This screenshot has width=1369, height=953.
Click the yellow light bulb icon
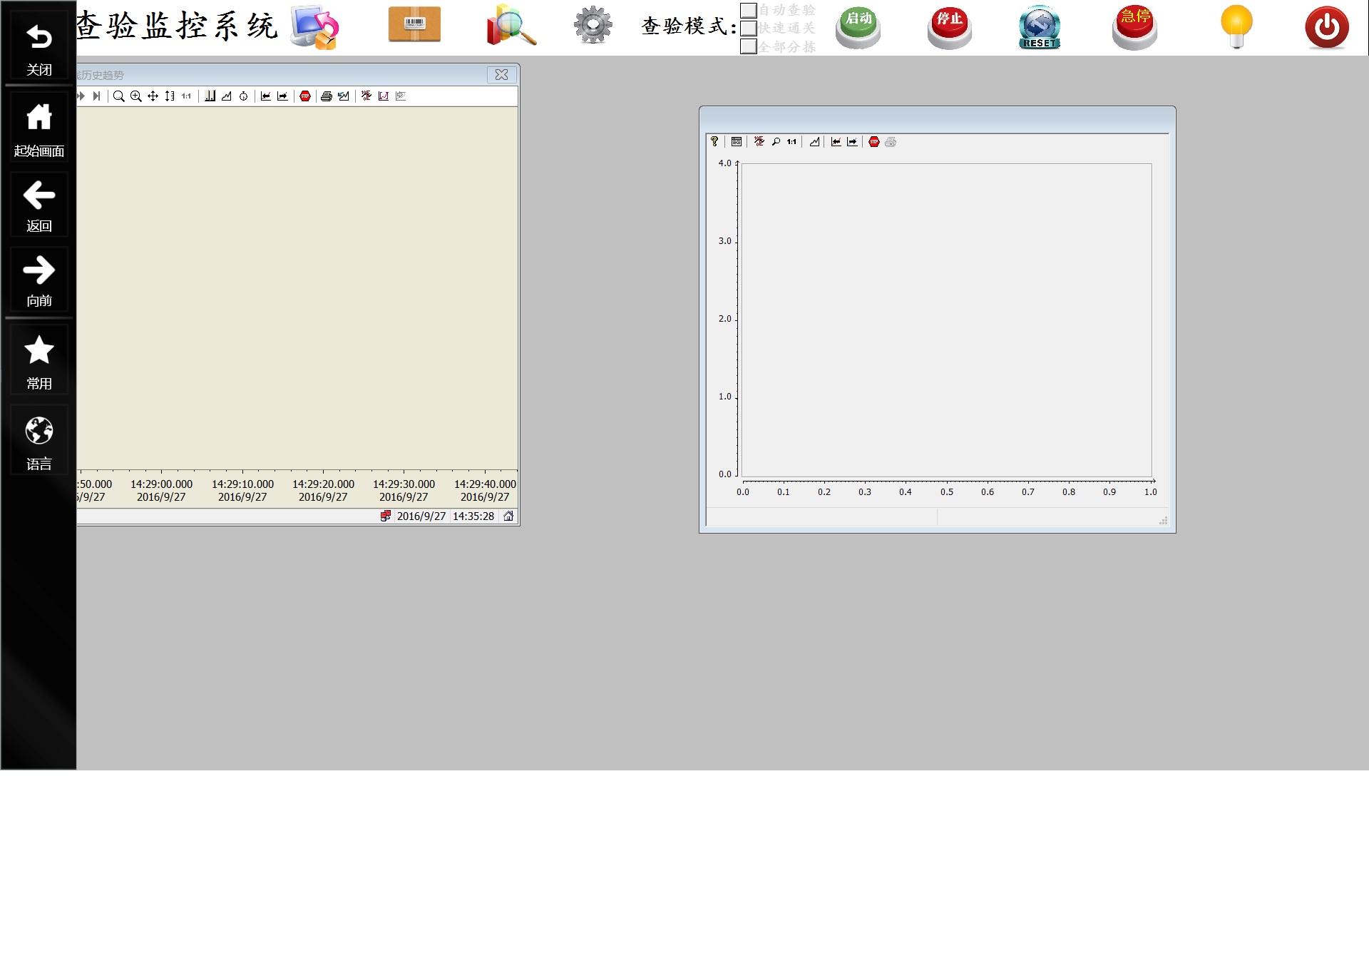[x=1236, y=26]
